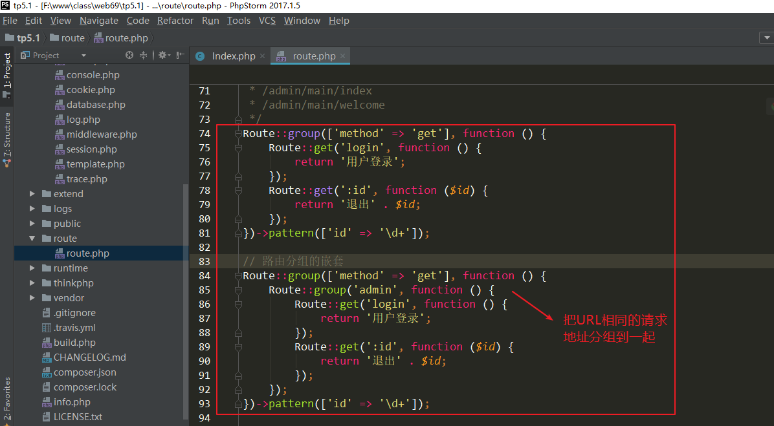This screenshot has height=426, width=774.
Task: Open the VCS menu
Action: point(267,21)
